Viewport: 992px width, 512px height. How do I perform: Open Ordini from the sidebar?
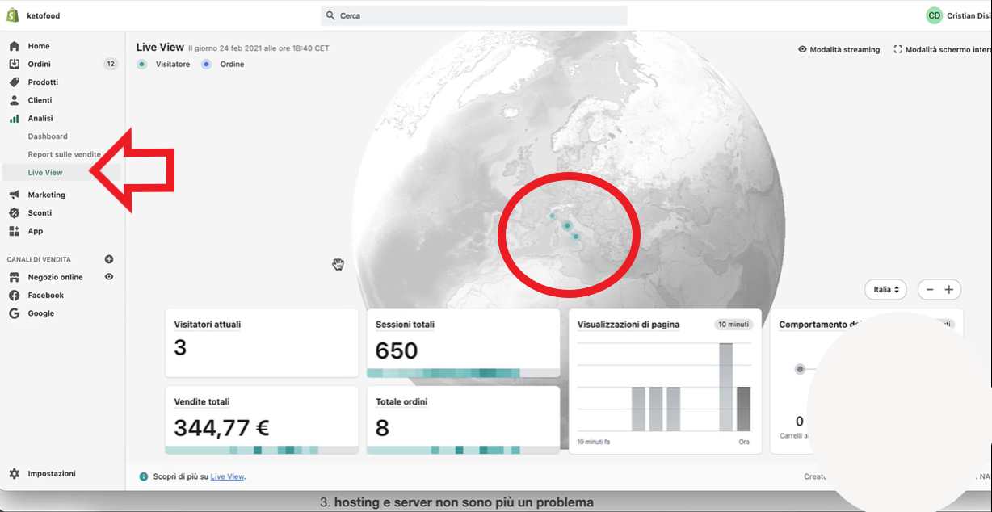click(39, 64)
